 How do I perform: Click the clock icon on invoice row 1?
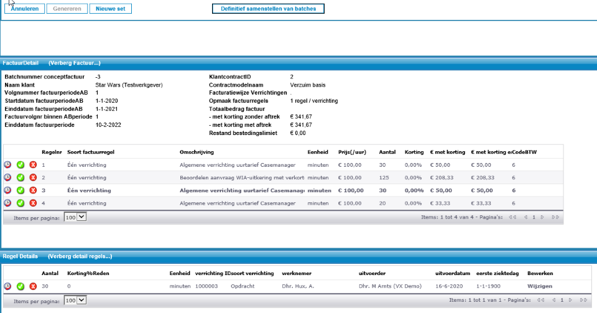click(7, 165)
